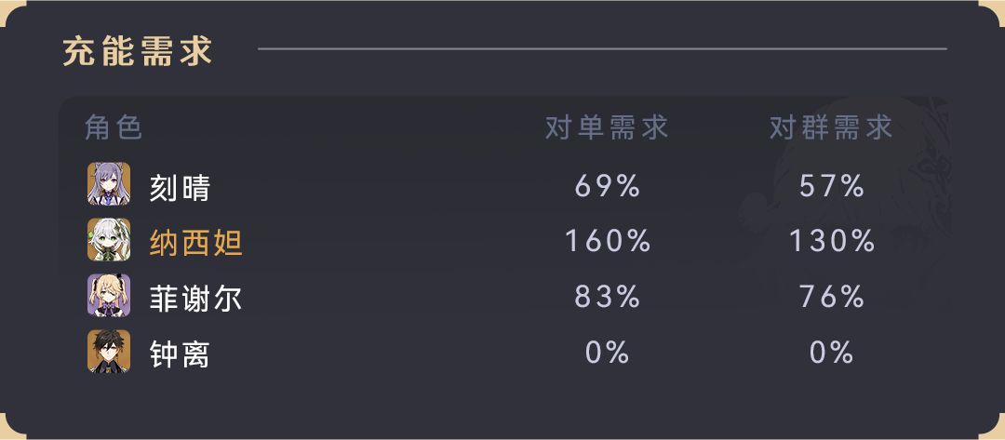Click 纳西妲's multi-target value 130%
Image resolution: width=1005 pixels, height=440 pixels.
832,242
